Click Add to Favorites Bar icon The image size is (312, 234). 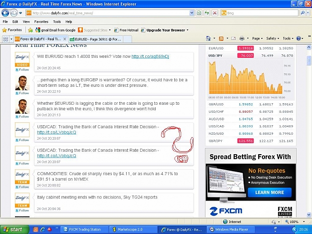click(30, 30)
